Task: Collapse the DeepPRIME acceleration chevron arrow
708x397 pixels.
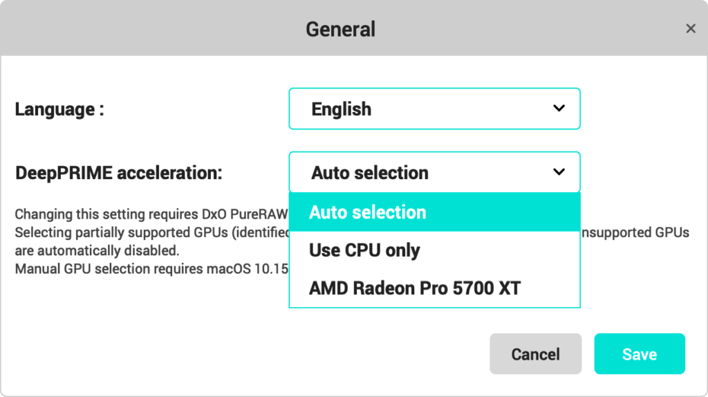Action: [x=559, y=172]
